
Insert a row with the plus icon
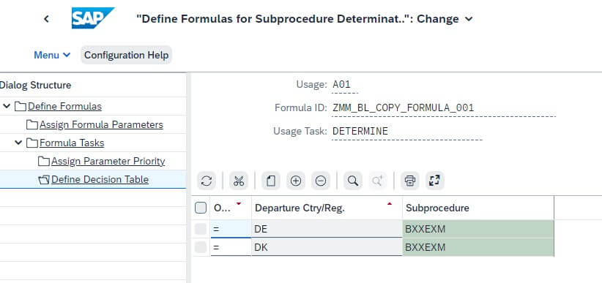click(296, 181)
